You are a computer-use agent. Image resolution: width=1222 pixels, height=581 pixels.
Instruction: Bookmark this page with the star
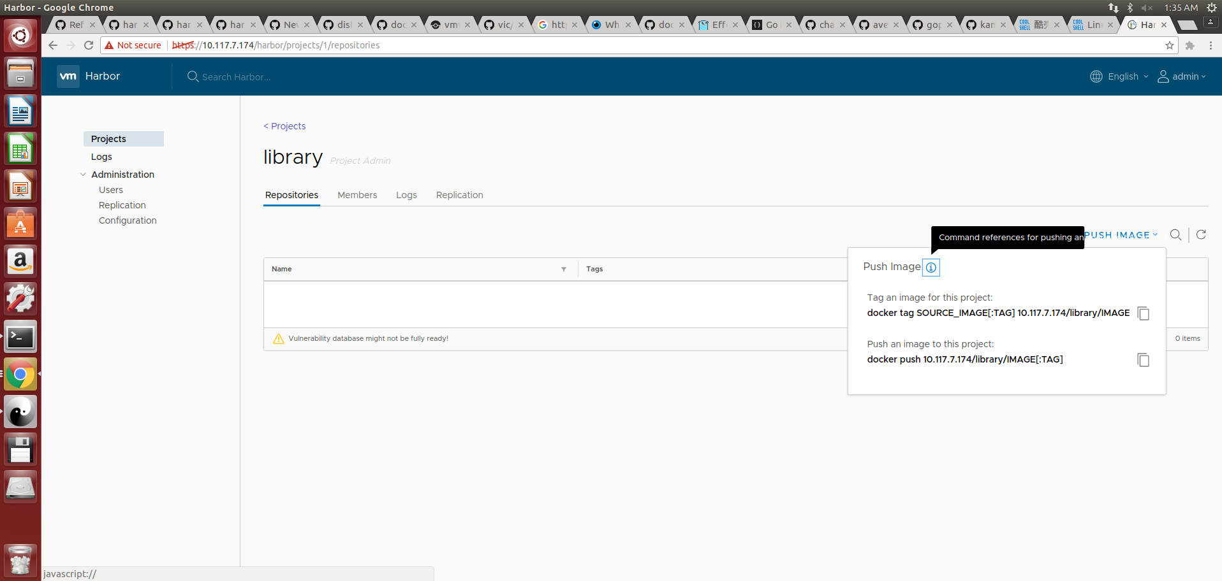(1169, 45)
